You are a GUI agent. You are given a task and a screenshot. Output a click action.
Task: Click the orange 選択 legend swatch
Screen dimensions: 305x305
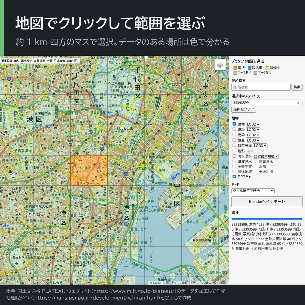[x=235, y=68]
